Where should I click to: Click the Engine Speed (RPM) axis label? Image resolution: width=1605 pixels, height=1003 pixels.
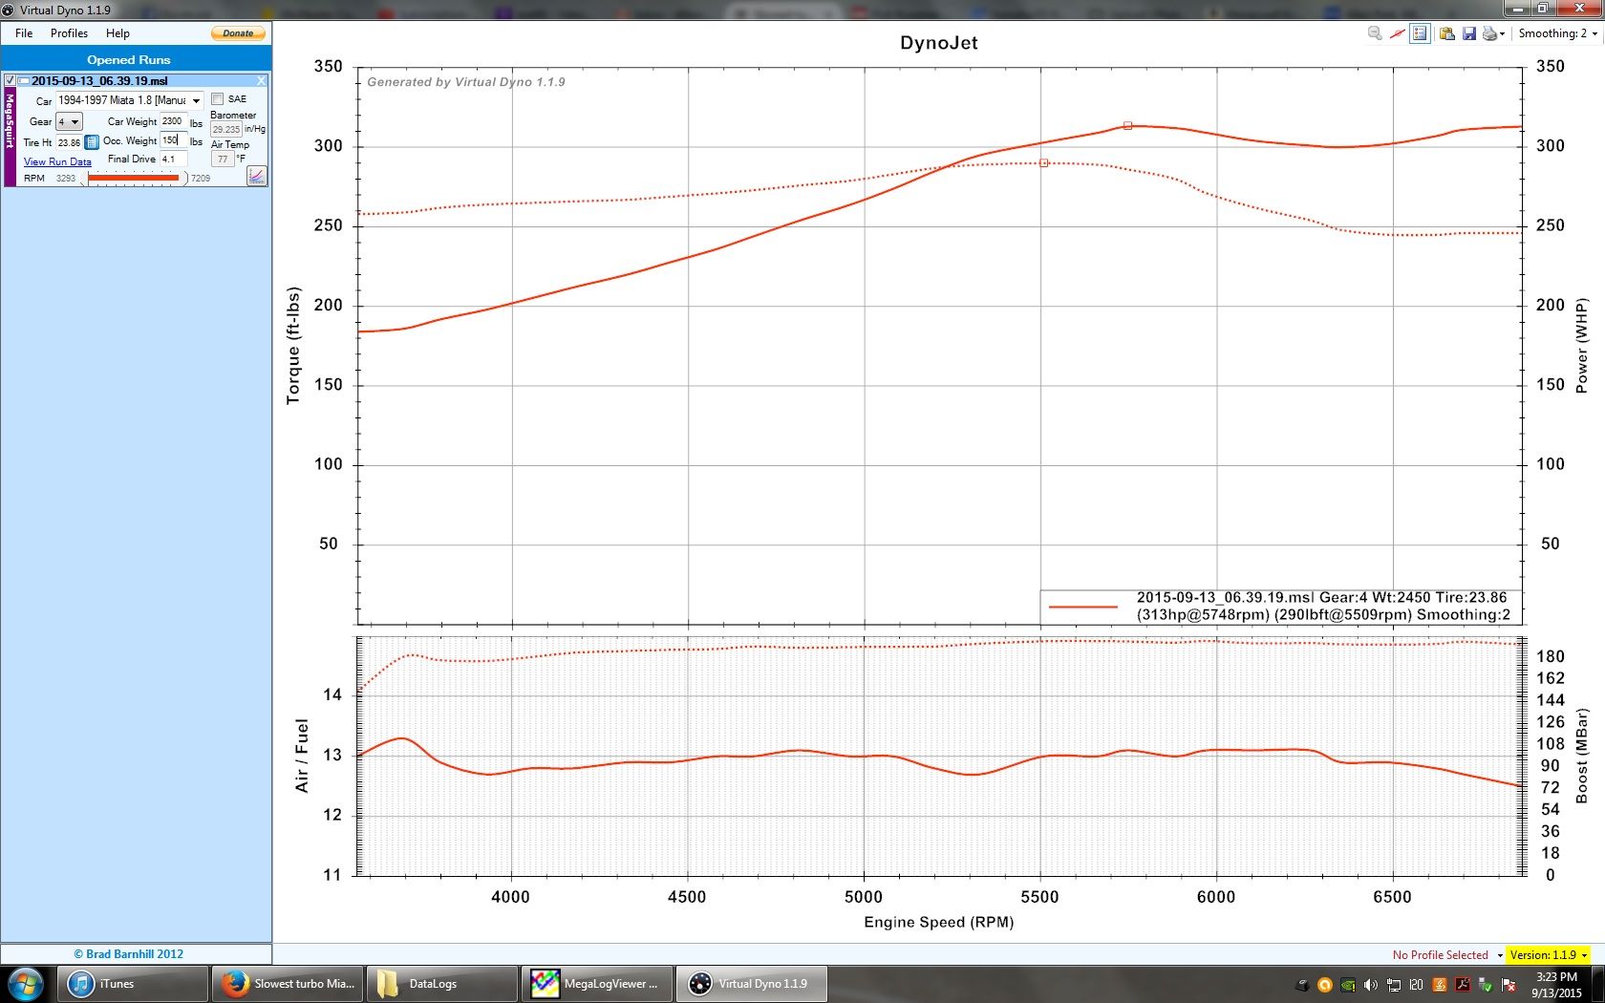pos(939,922)
